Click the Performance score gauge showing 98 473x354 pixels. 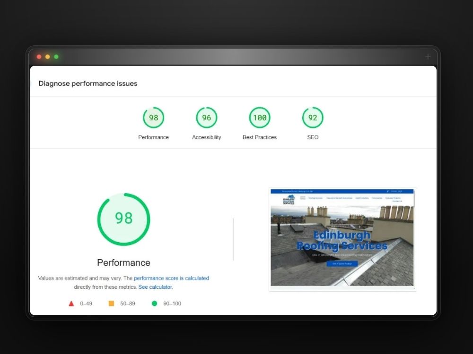(x=154, y=118)
